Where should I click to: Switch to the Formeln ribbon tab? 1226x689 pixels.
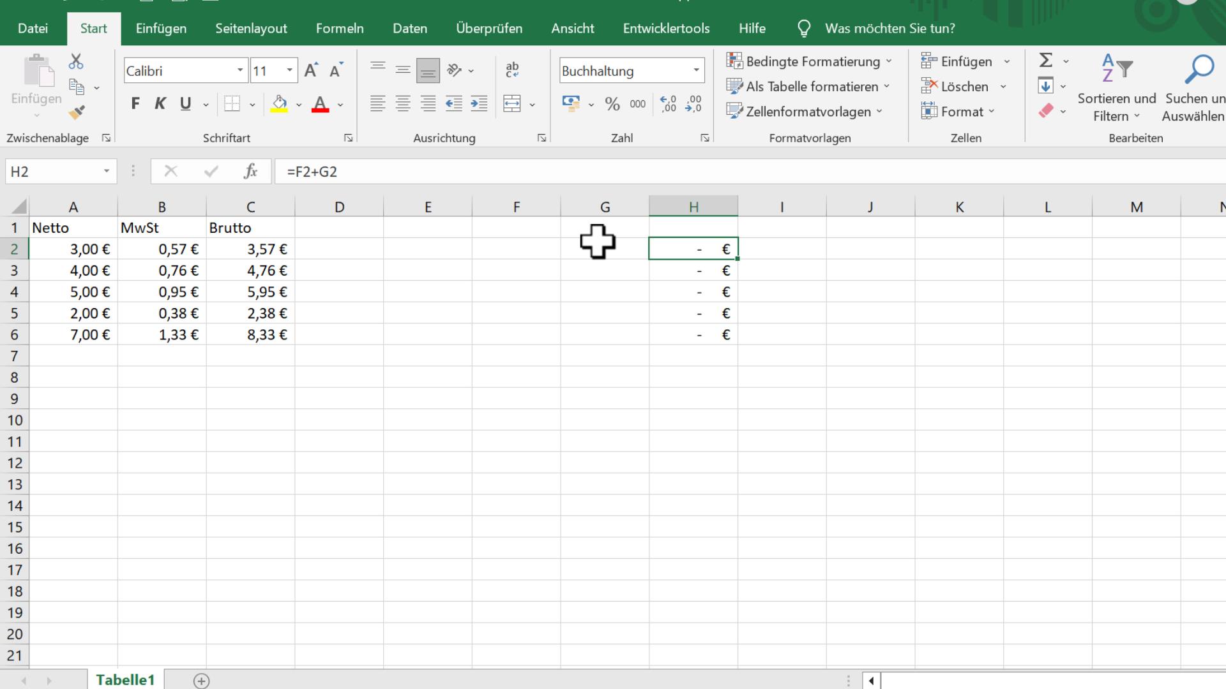pos(340,29)
